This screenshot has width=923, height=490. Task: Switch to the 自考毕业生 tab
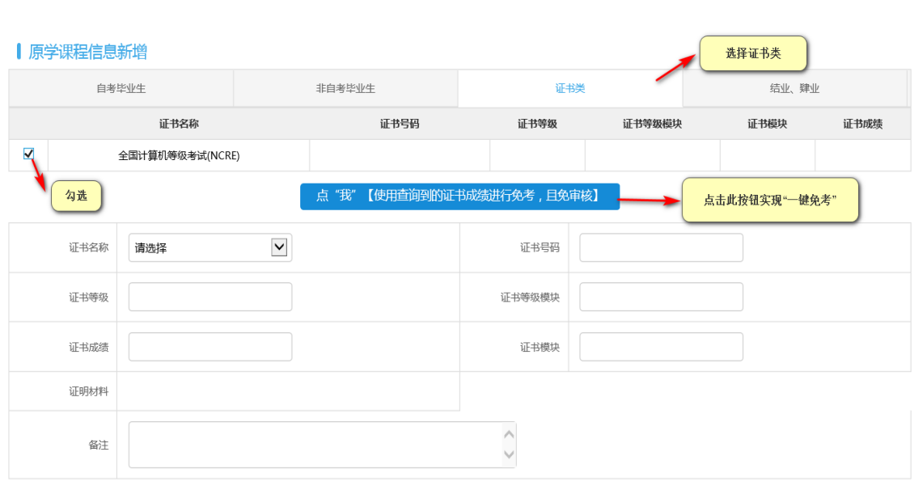point(121,88)
